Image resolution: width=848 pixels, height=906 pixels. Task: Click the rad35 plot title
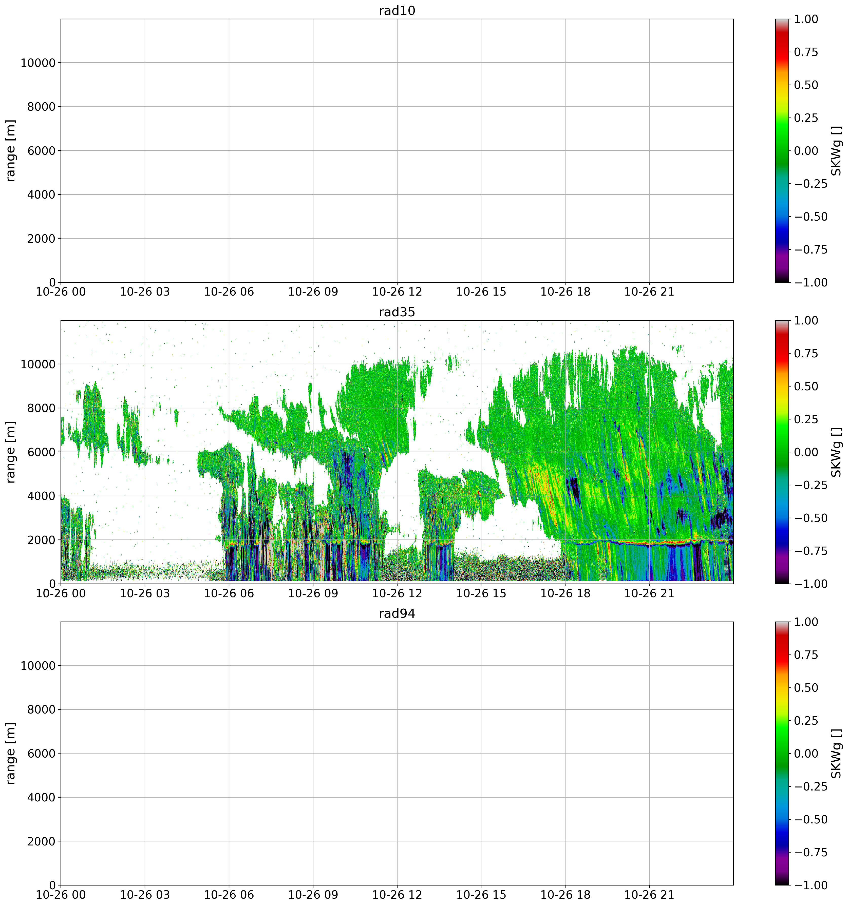397,312
